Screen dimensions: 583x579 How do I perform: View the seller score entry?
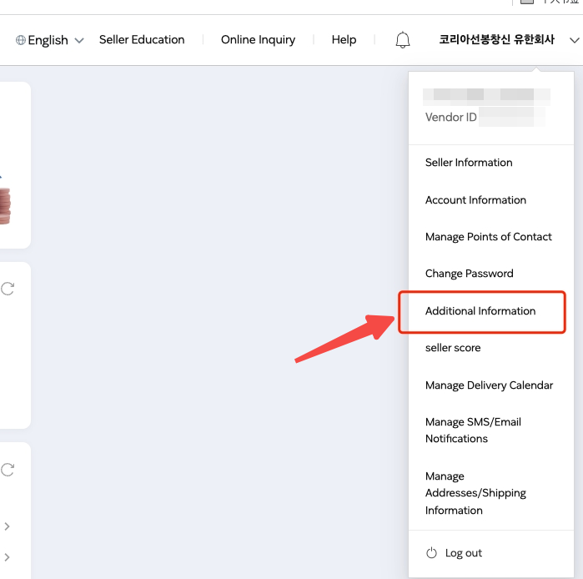[x=453, y=348]
